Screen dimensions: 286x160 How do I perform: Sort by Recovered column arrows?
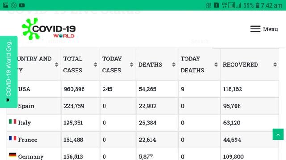pyautogui.click(x=275, y=64)
